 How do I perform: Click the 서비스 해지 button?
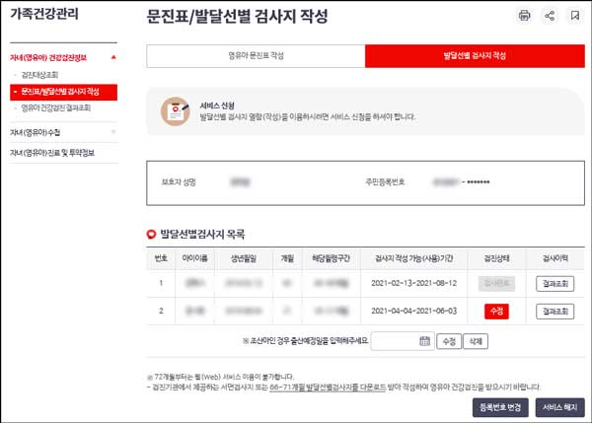[x=559, y=407]
